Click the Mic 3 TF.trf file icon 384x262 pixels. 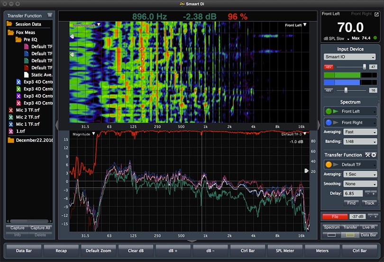[11, 110]
